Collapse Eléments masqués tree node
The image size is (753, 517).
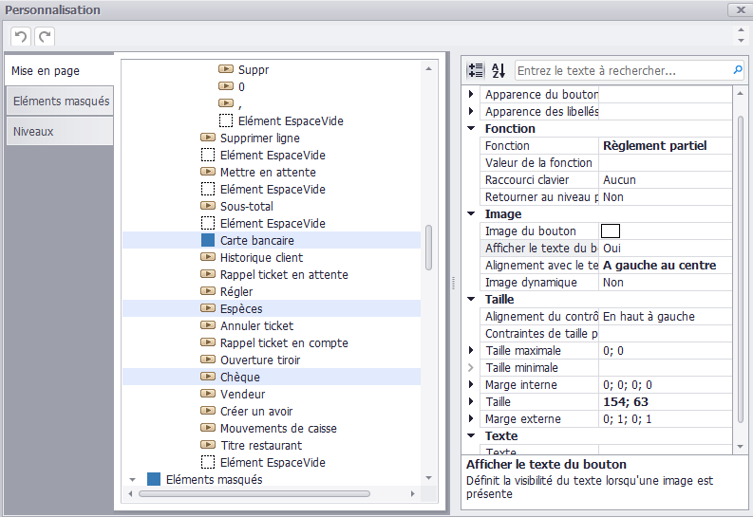coord(133,479)
